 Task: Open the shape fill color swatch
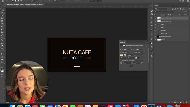(x=121, y=55)
